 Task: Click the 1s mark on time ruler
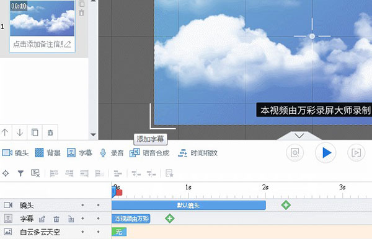[188, 187]
